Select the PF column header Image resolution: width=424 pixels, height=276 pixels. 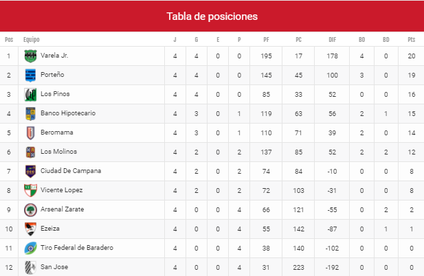point(266,39)
